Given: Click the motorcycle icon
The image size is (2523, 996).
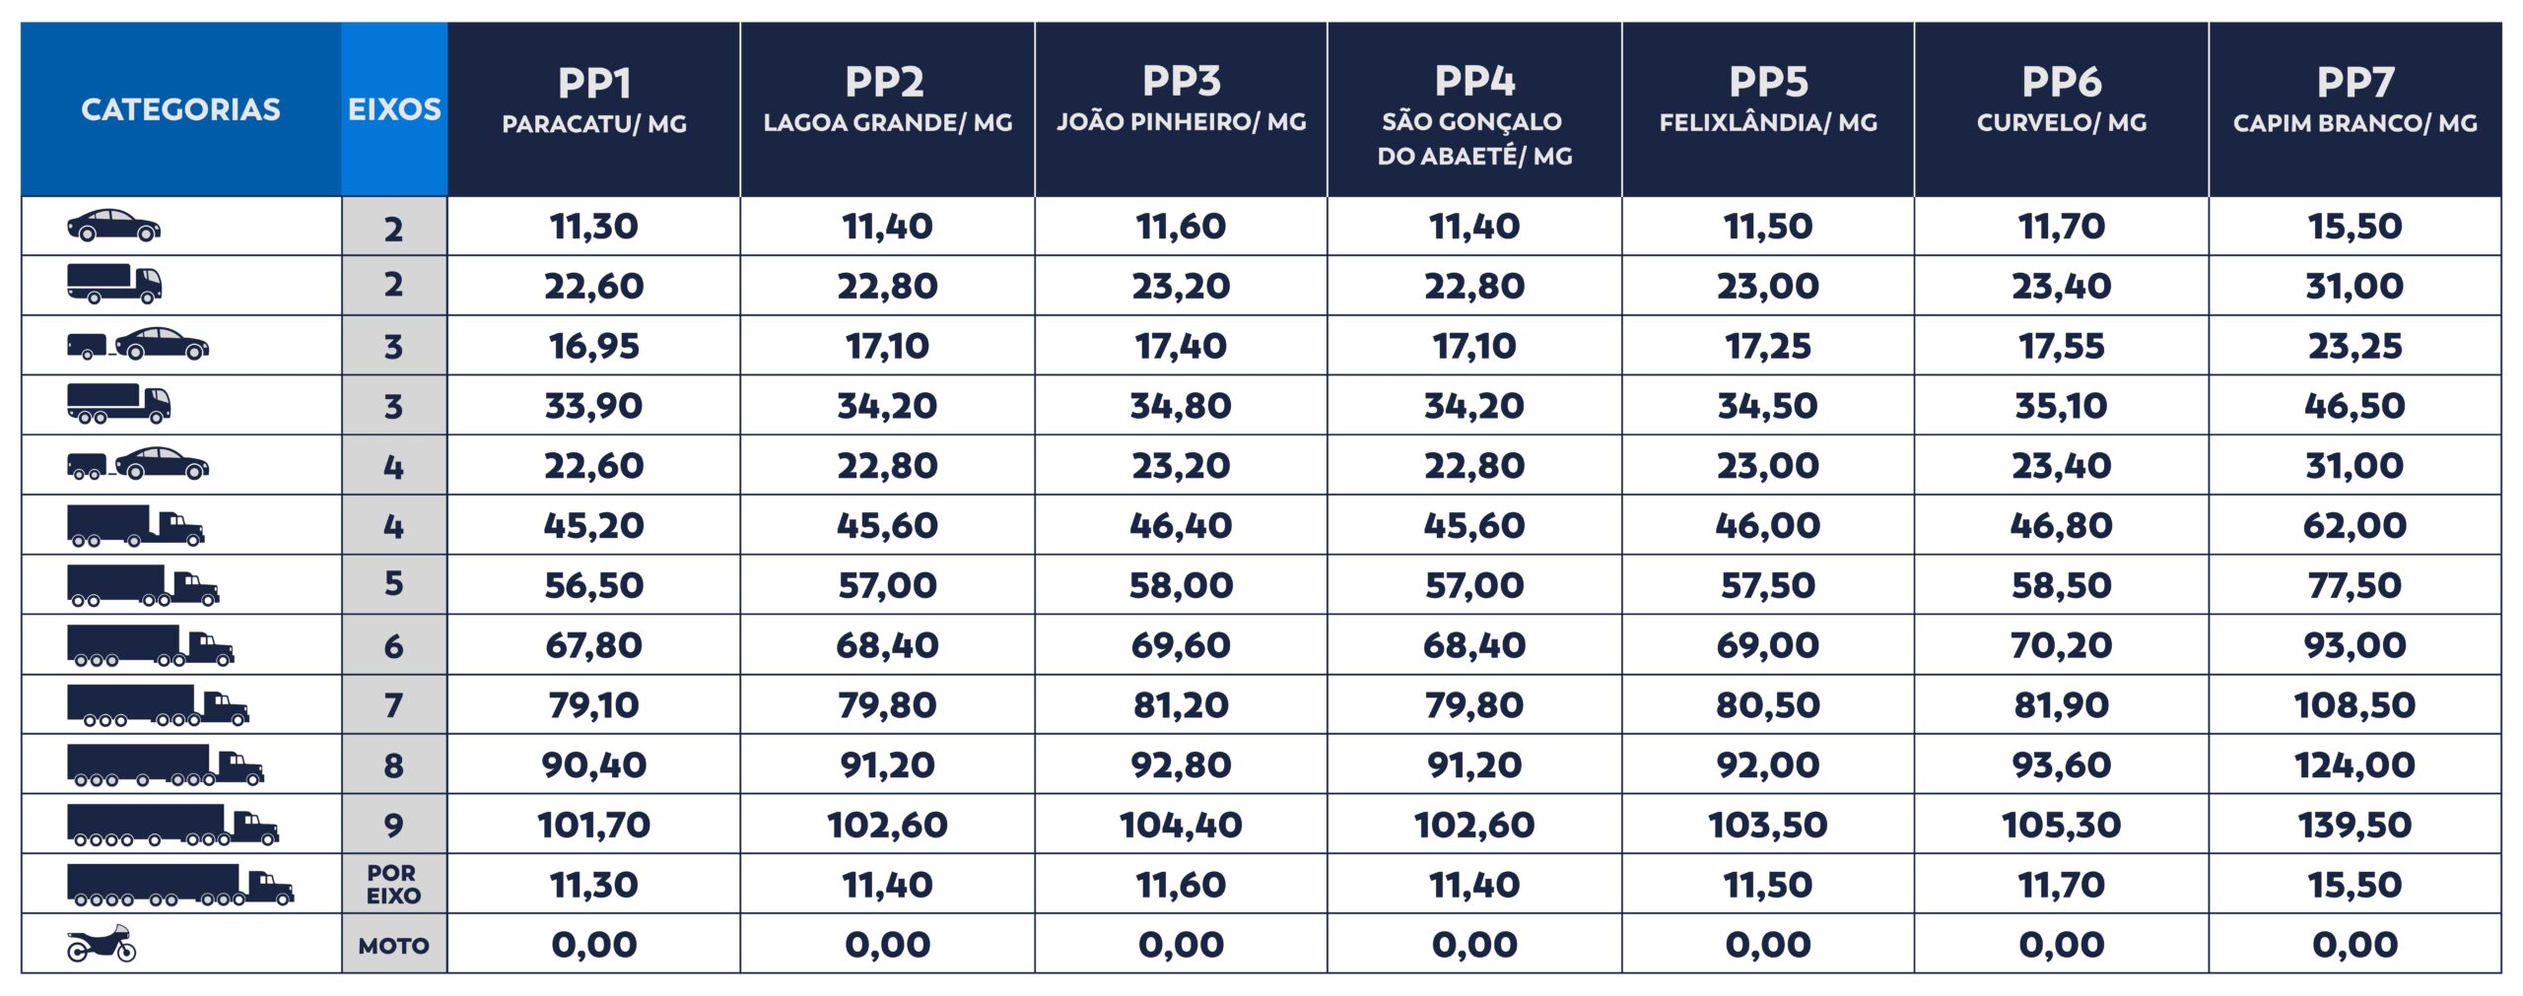Looking at the screenshot, I should pyautogui.click(x=102, y=944).
